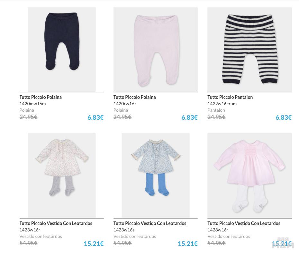
Task: Open the striped Pantalon product image
Action: 249,49
